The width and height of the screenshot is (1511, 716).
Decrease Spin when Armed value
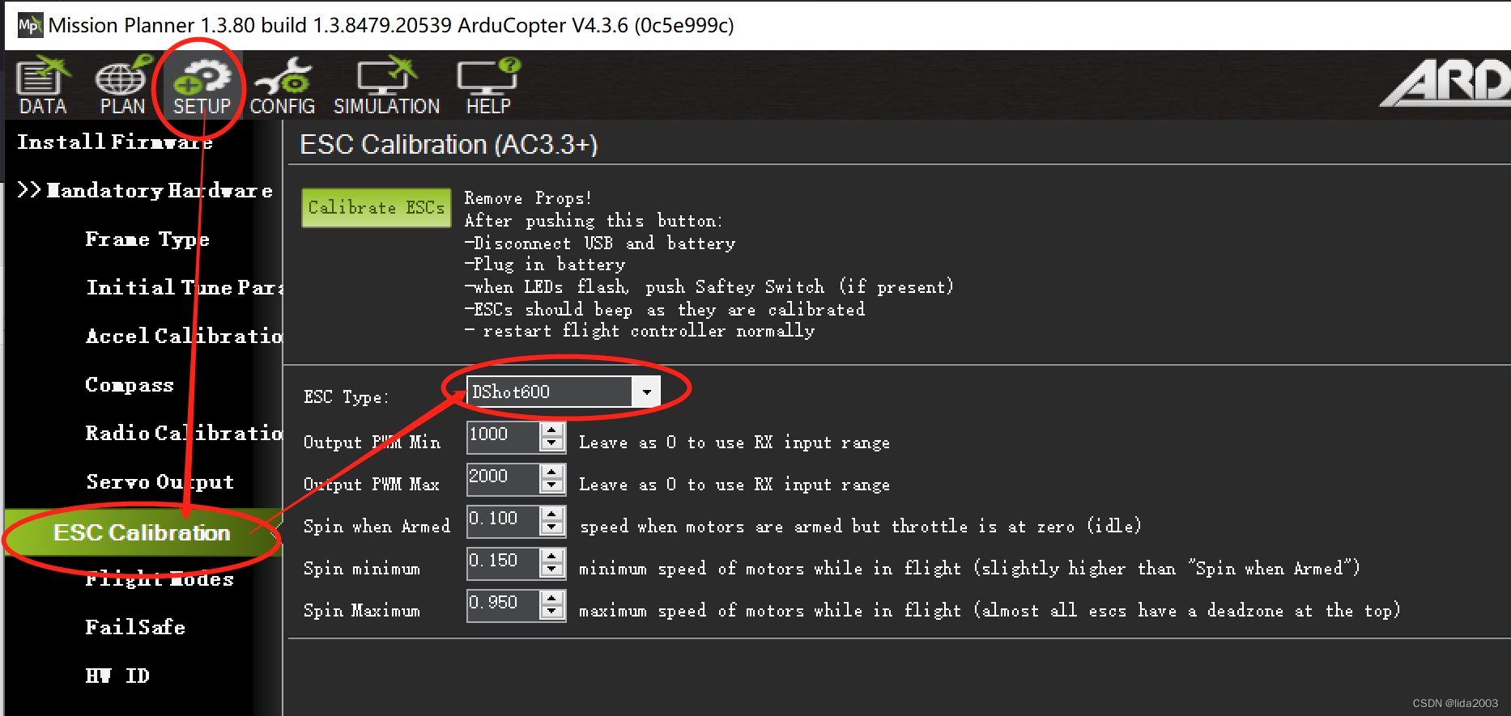click(552, 527)
